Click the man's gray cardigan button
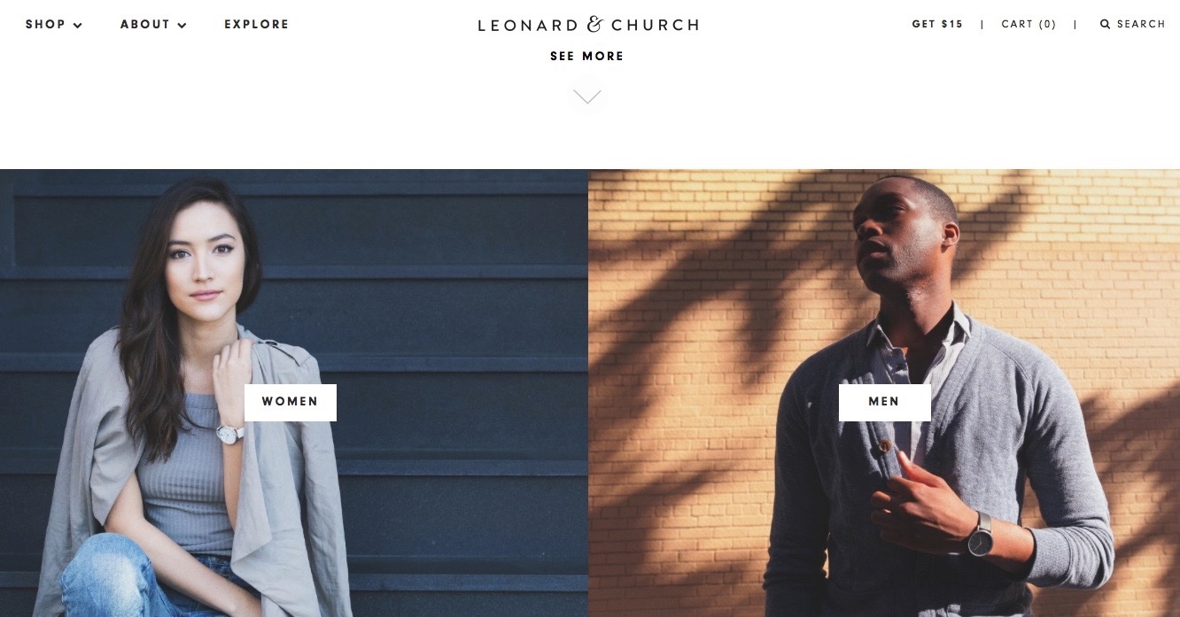The width and height of the screenshot is (1180, 617). pyautogui.click(x=883, y=447)
